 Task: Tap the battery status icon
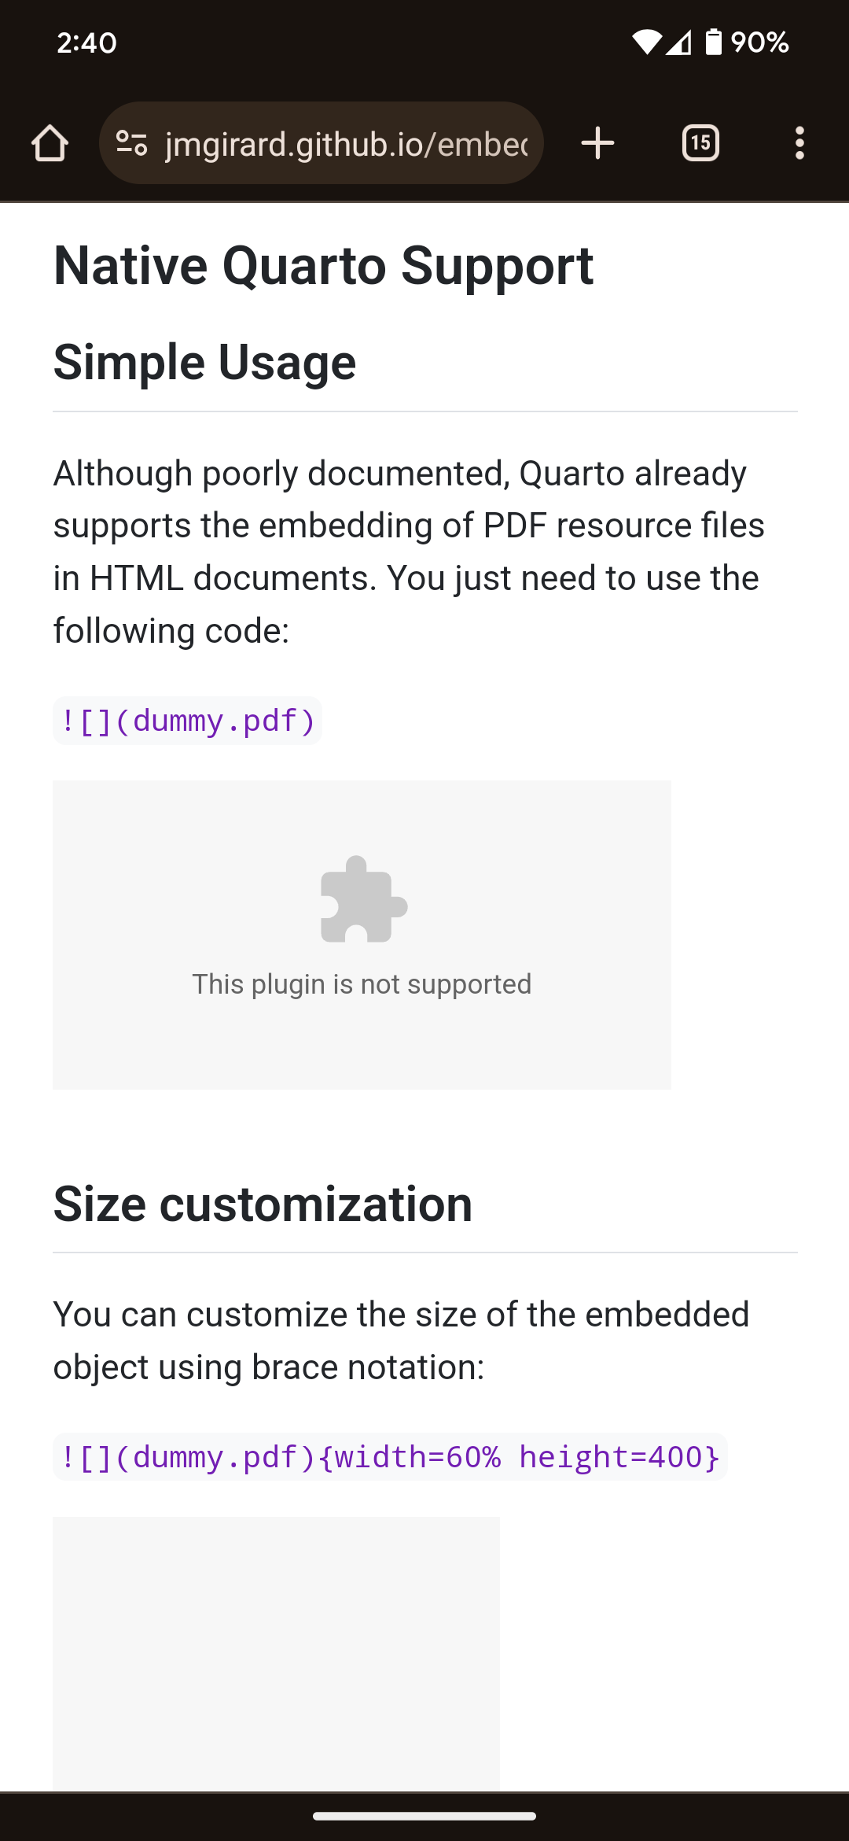click(713, 42)
